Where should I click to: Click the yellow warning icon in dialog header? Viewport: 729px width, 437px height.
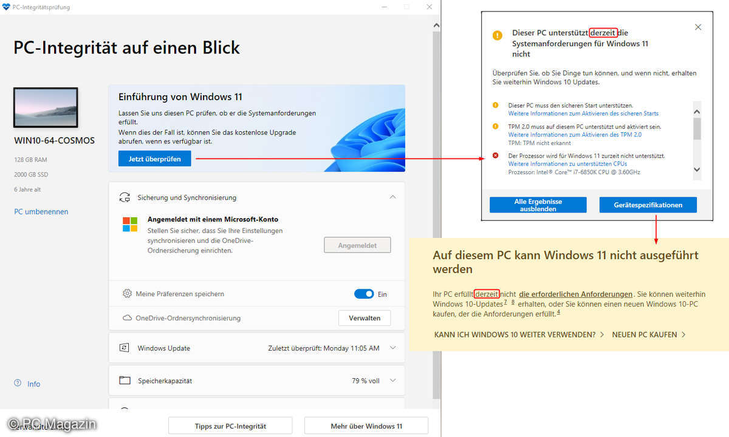498,35
